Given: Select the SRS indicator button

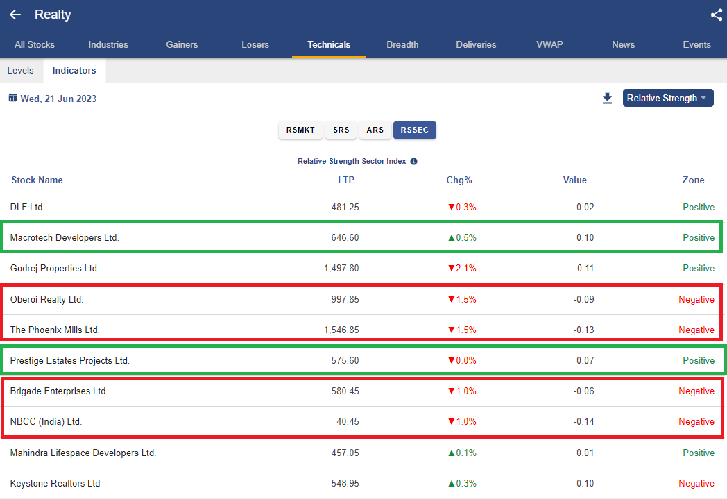Looking at the screenshot, I should (x=341, y=130).
